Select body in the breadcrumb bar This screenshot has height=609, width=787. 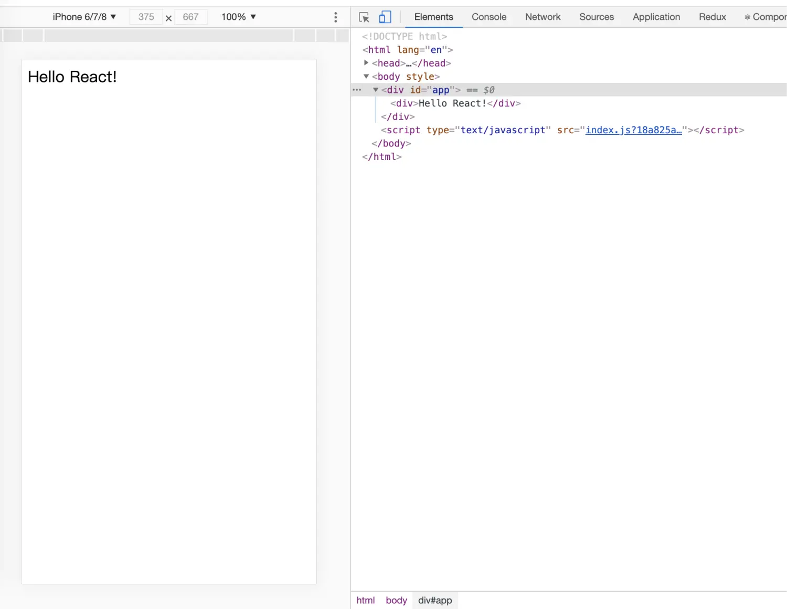tap(396, 600)
